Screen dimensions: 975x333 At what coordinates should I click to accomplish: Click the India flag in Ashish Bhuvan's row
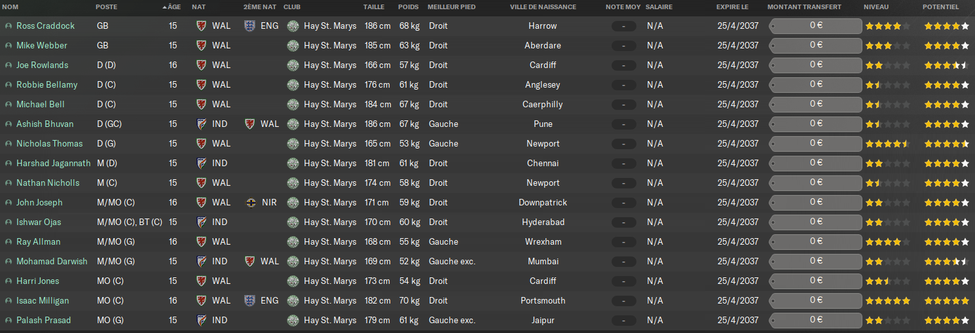pyautogui.click(x=201, y=124)
